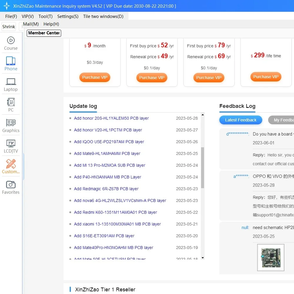Image resolution: width=294 pixels, height=294 pixels.
Task: Open Add Mate9-HL1AMHAMM PCB layer entry
Action: pyautogui.click(x=107, y=153)
